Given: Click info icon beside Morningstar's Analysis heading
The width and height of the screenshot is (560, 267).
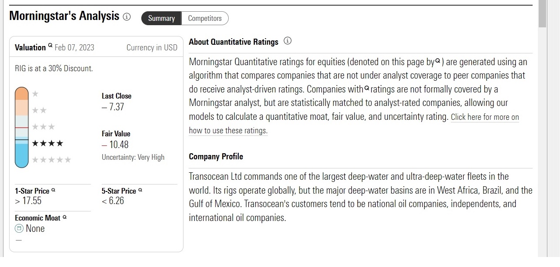Looking at the screenshot, I should click(x=127, y=17).
